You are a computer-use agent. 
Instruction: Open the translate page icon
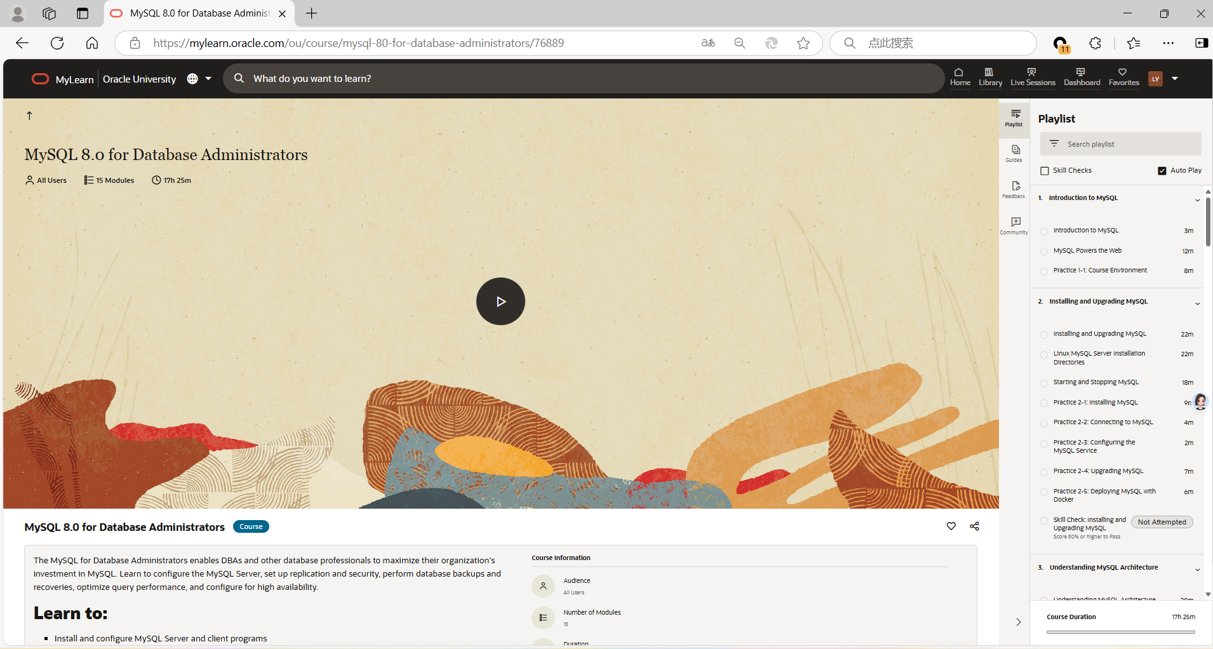click(708, 43)
